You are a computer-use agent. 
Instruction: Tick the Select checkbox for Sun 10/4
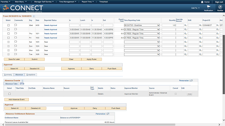click(8, 46)
